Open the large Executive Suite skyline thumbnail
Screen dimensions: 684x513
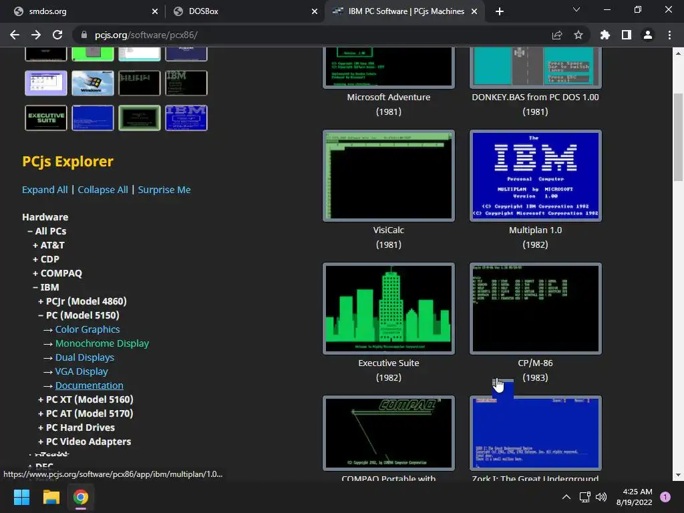pyautogui.click(x=389, y=309)
